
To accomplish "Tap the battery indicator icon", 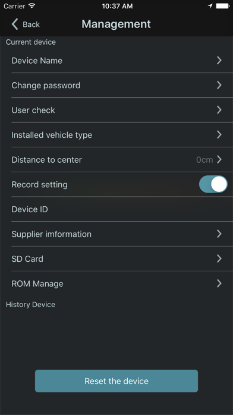I will pyautogui.click(x=222, y=6).
